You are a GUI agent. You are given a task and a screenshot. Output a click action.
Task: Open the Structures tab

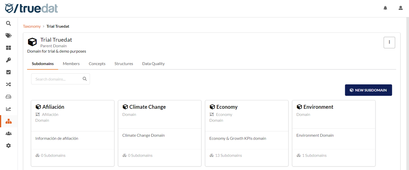coord(124,64)
